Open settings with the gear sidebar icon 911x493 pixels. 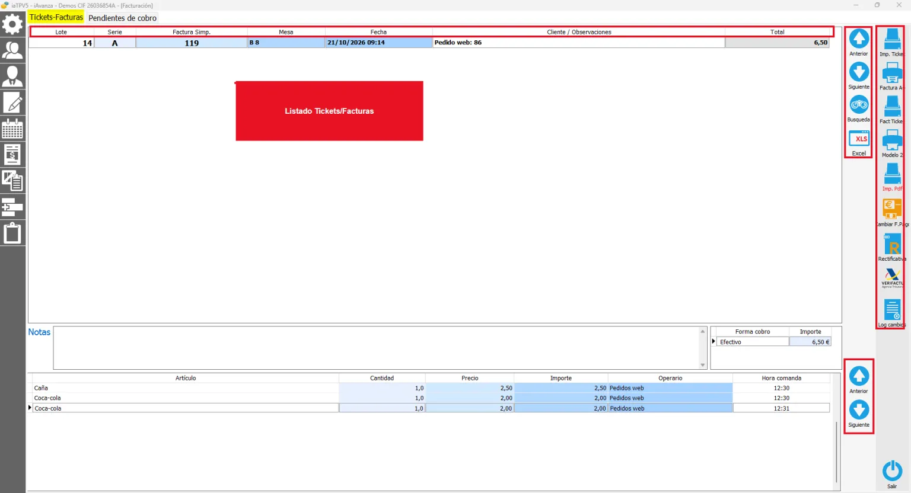pos(12,24)
